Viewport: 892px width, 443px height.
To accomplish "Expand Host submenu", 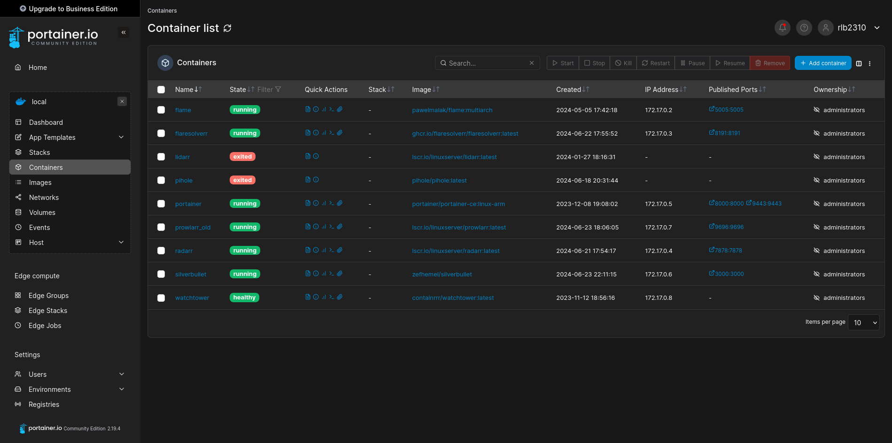I will click(121, 242).
